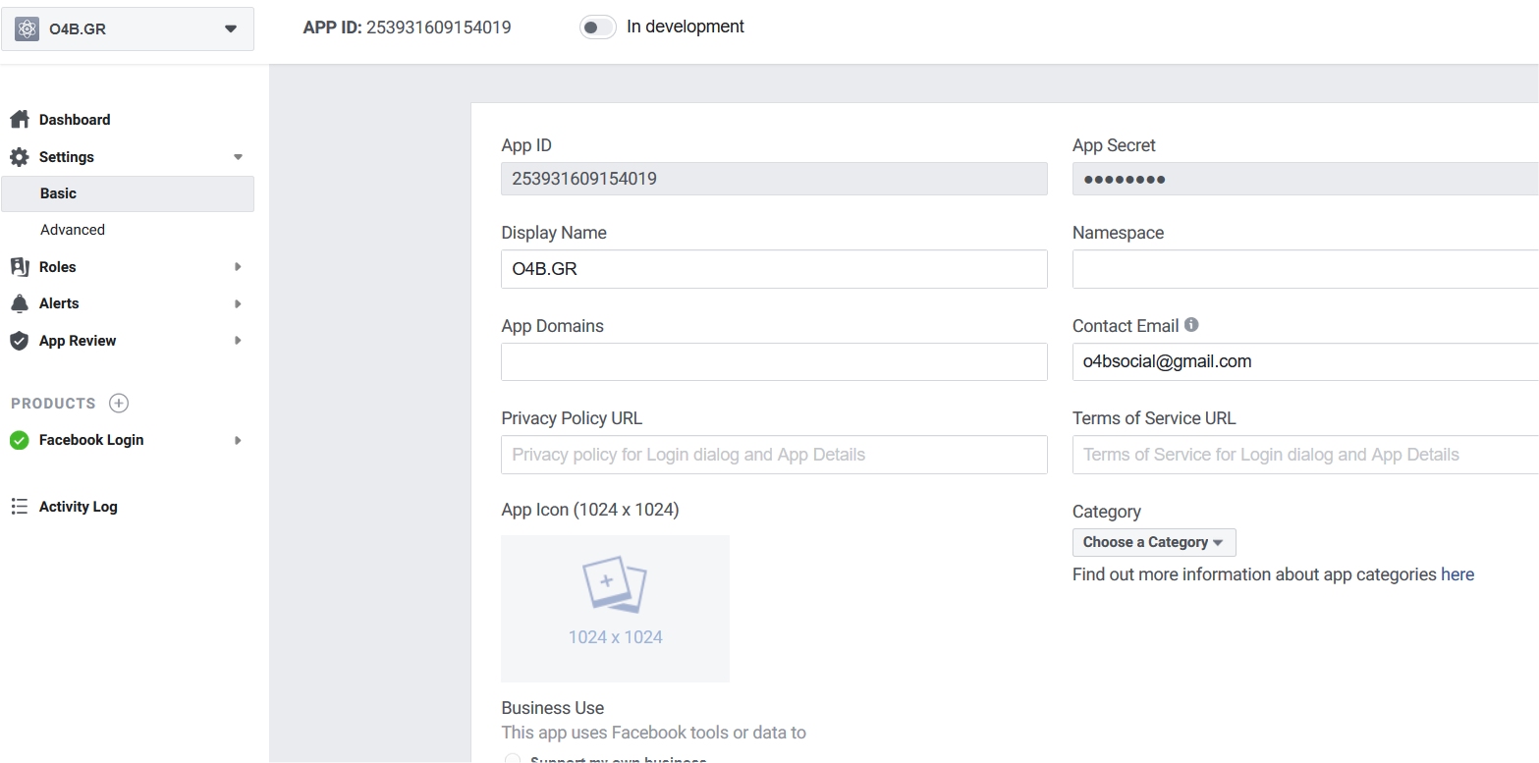Click the App Review shield icon

[x=19, y=341]
